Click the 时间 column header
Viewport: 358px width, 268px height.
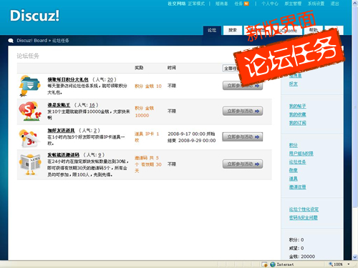[x=171, y=68]
